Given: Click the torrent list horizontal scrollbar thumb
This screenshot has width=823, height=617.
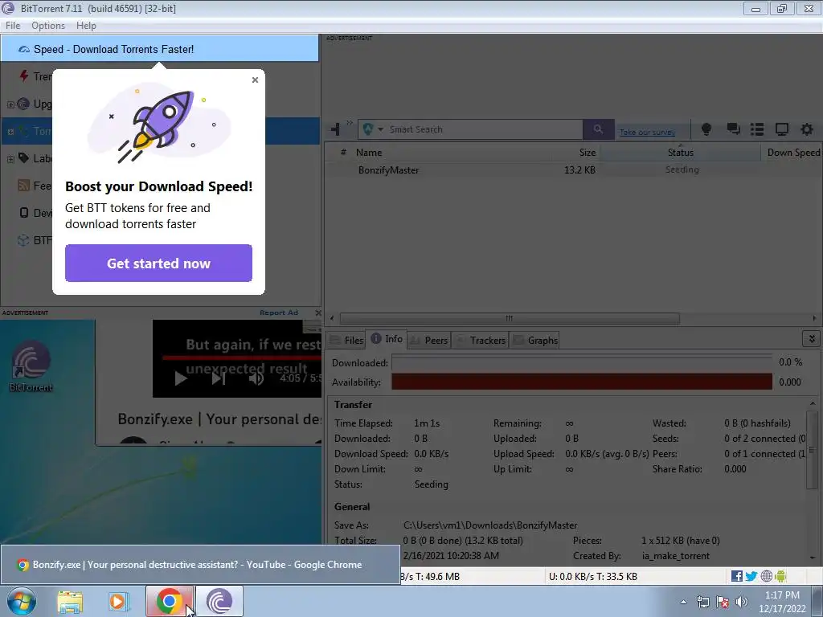Looking at the screenshot, I should (x=509, y=318).
